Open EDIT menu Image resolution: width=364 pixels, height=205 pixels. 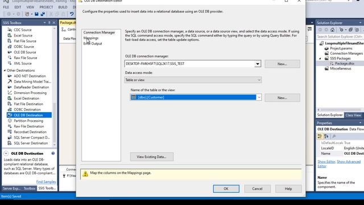[x=18, y=7]
